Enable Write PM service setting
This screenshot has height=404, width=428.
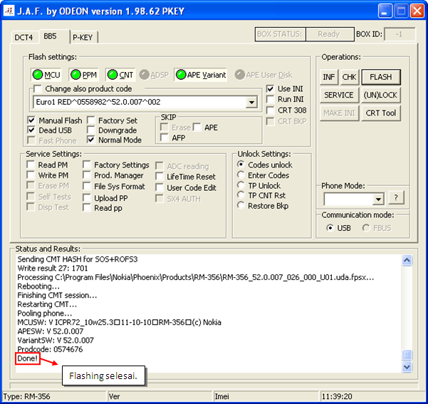pyautogui.click(x=31, y=175)
